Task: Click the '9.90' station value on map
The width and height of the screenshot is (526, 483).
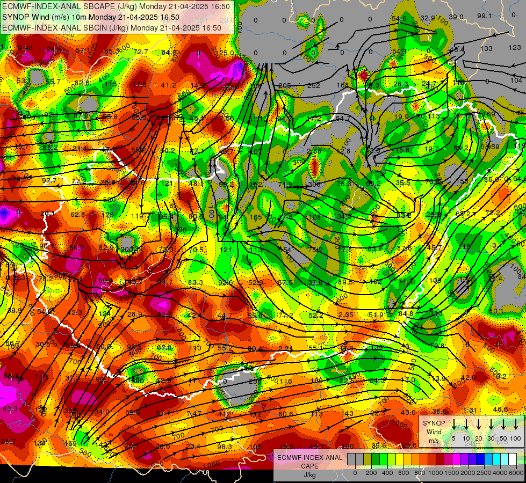Action: pos(25,48)
